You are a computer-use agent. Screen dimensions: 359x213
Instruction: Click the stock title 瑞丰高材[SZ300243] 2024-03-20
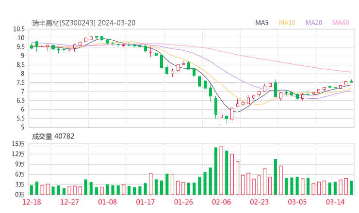coord(83,23)
